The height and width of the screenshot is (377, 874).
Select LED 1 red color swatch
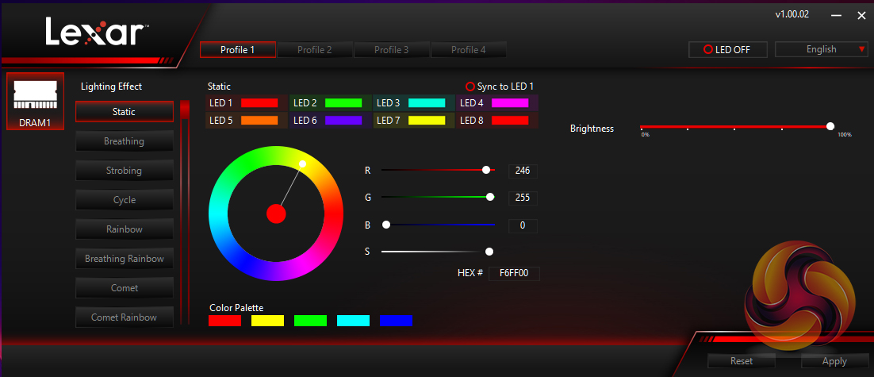click(x=259, y=103)
